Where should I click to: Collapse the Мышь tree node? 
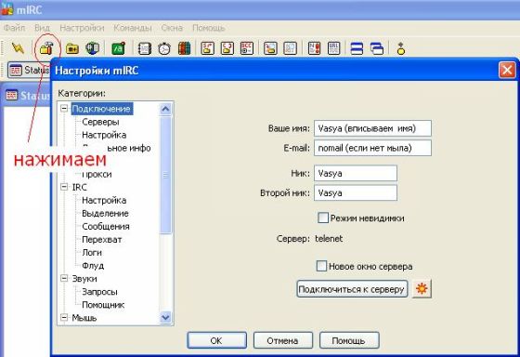pos(64,317)
